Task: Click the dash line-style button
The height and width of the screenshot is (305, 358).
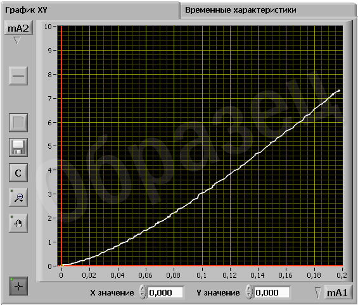Action: [x=18, y=76]
